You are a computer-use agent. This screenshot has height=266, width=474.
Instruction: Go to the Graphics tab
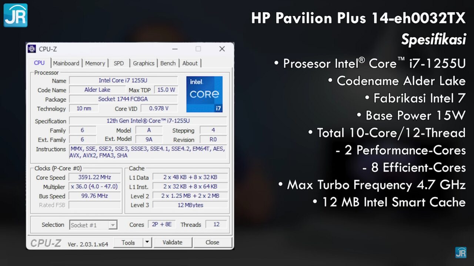(x=144, y=63)
